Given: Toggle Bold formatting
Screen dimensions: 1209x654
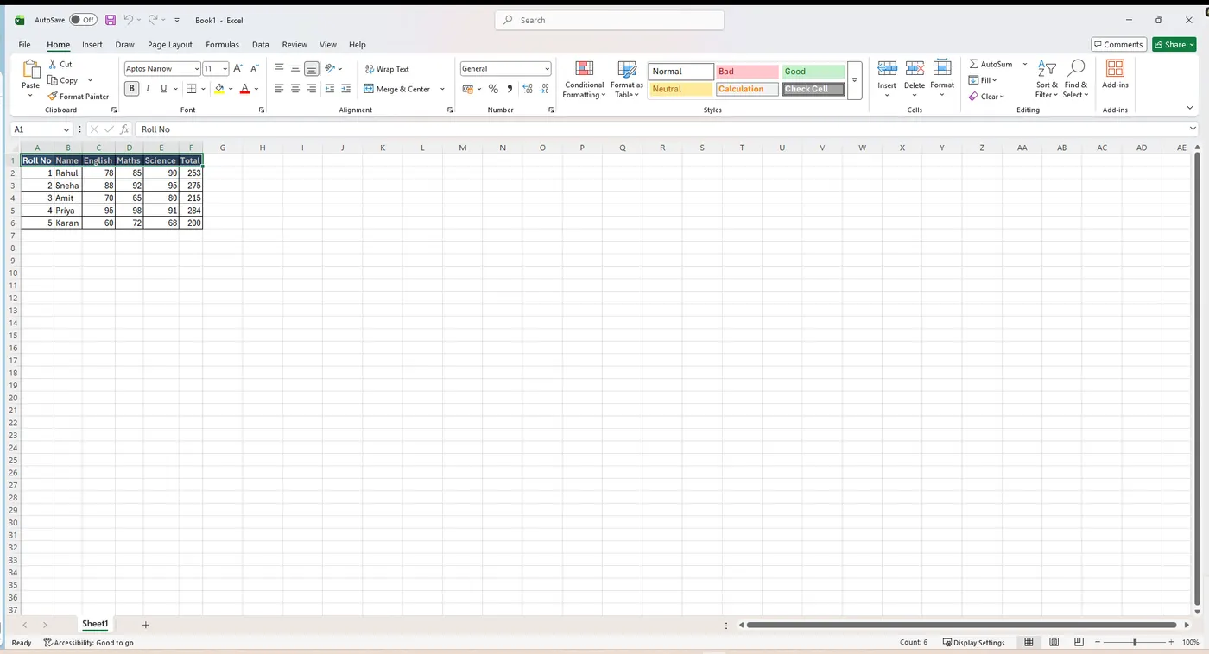Looking at the screenshot, I should coord(131,88).
